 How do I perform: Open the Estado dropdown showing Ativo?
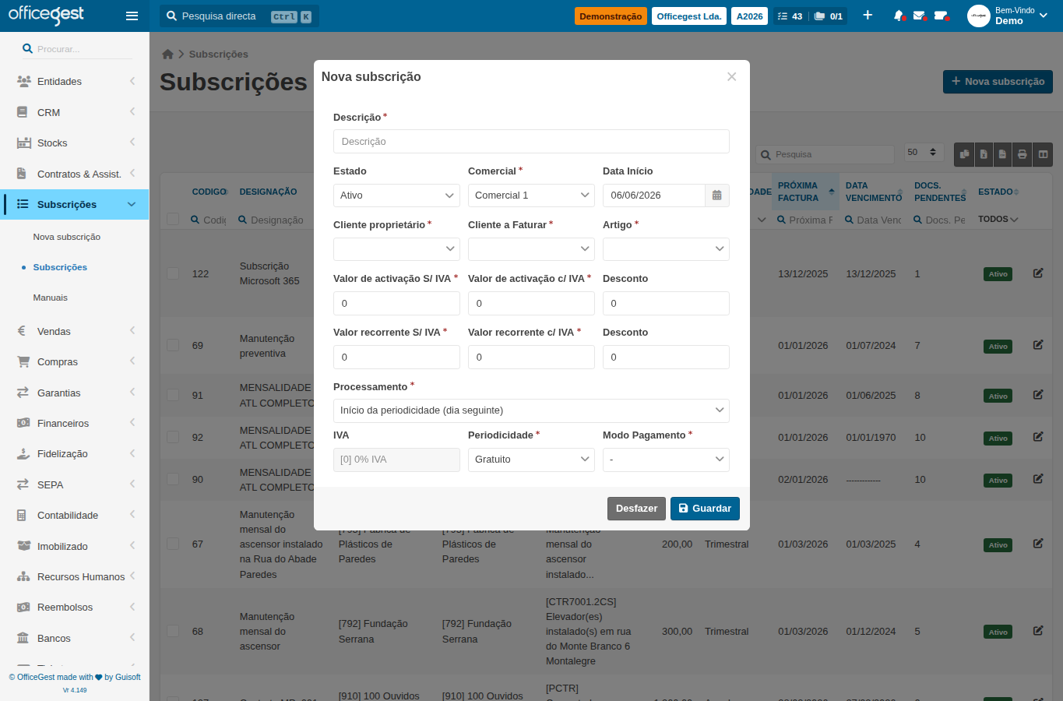[396, 196]
